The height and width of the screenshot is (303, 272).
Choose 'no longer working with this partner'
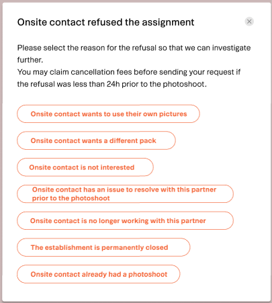(x=125, y=220)
